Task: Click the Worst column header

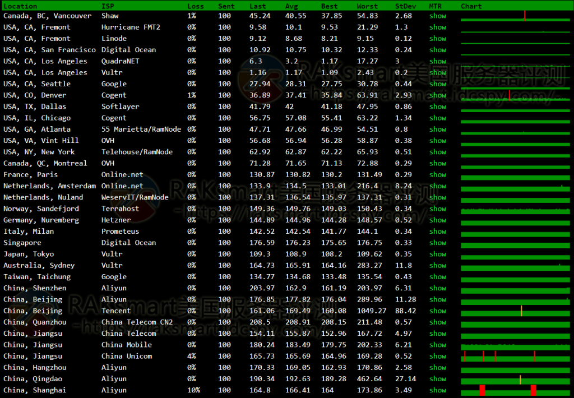Action: [x=367, y=6]
